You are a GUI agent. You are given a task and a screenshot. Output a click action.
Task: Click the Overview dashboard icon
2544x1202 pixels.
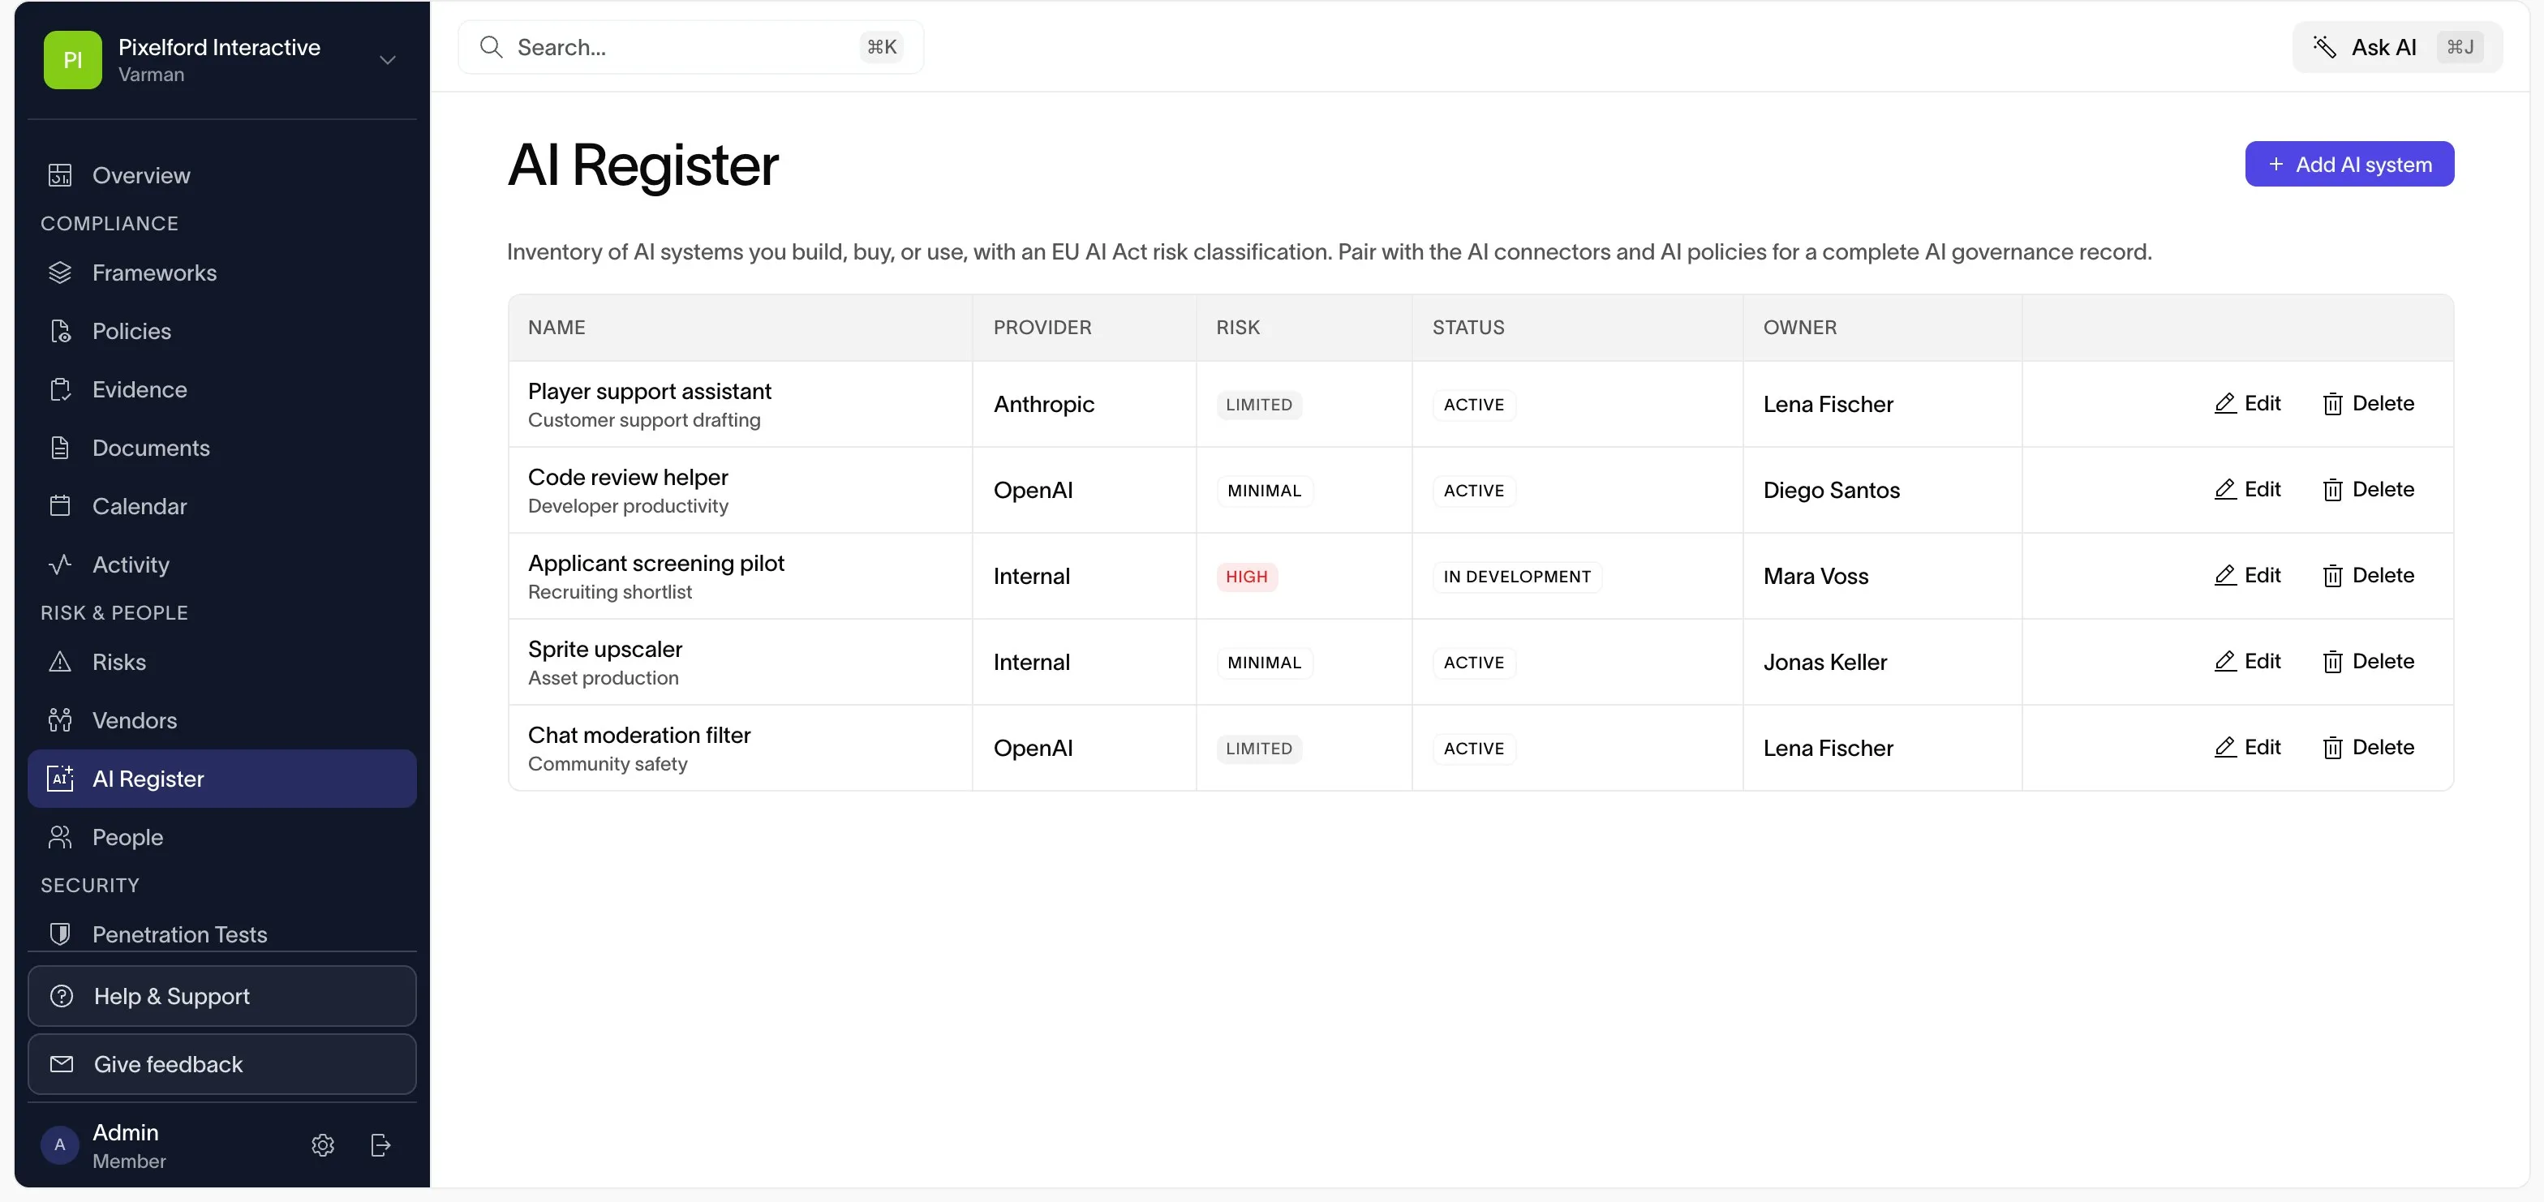tap(60, 176)
